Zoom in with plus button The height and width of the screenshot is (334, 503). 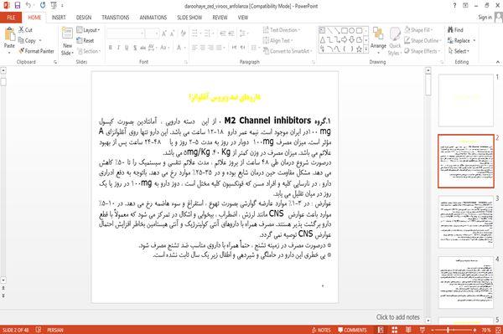pyautogui.click(x=474, y=330)
